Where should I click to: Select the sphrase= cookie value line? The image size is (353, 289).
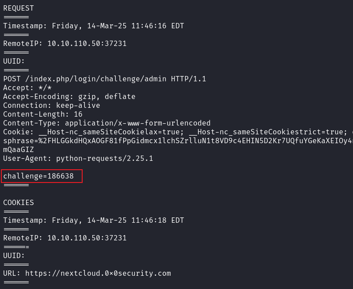(177, 141)
